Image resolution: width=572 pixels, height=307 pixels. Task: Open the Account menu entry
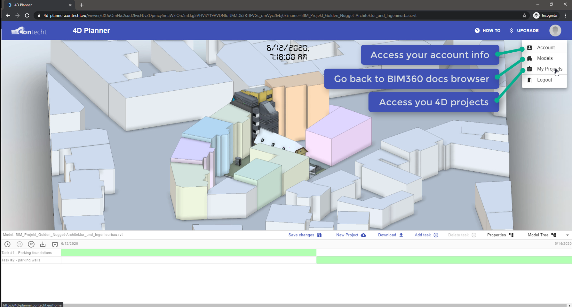(x=544, y=48)
